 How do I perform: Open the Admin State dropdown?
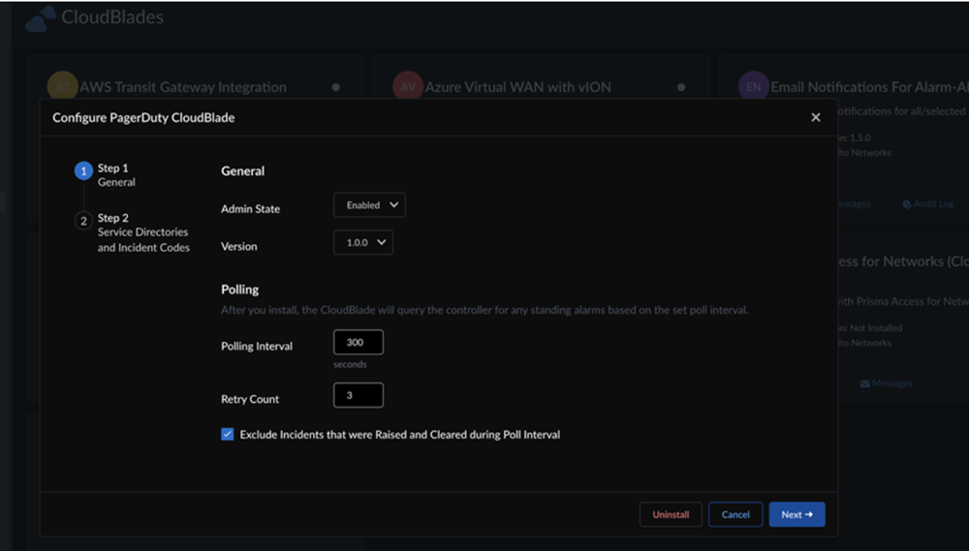[369, 205]
